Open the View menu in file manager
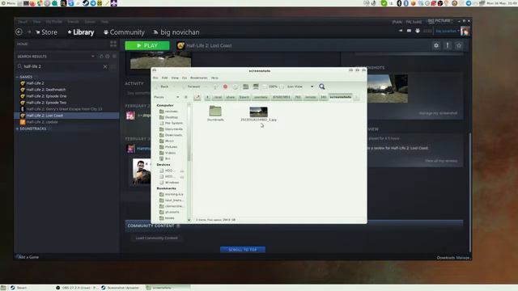The image size is (518, 291). 175,78
